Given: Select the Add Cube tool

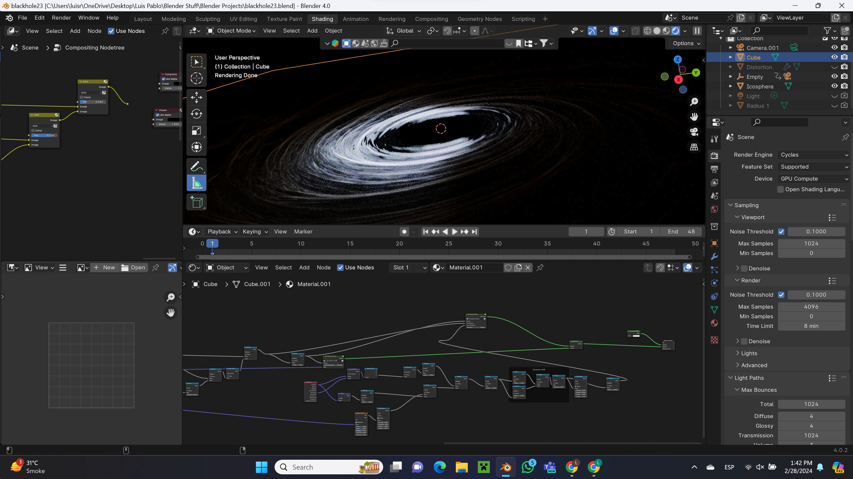Looking at the screenshot, I should click(197, 202).
